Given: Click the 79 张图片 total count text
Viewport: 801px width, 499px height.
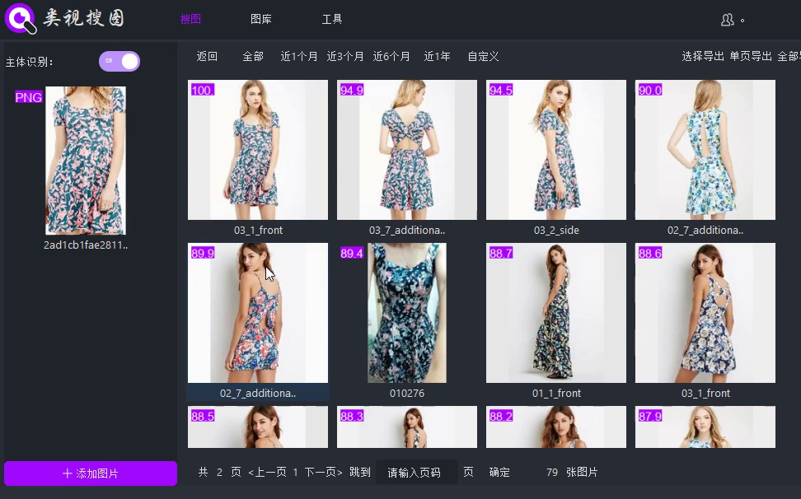Looking at the screenshot, I should [572, 473].
